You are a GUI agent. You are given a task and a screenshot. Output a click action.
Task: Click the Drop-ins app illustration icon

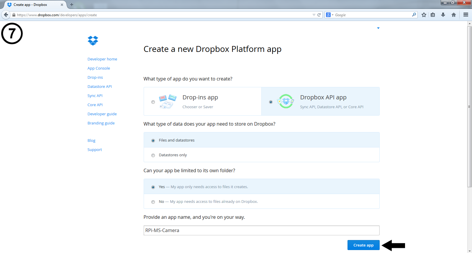(168, 101)
